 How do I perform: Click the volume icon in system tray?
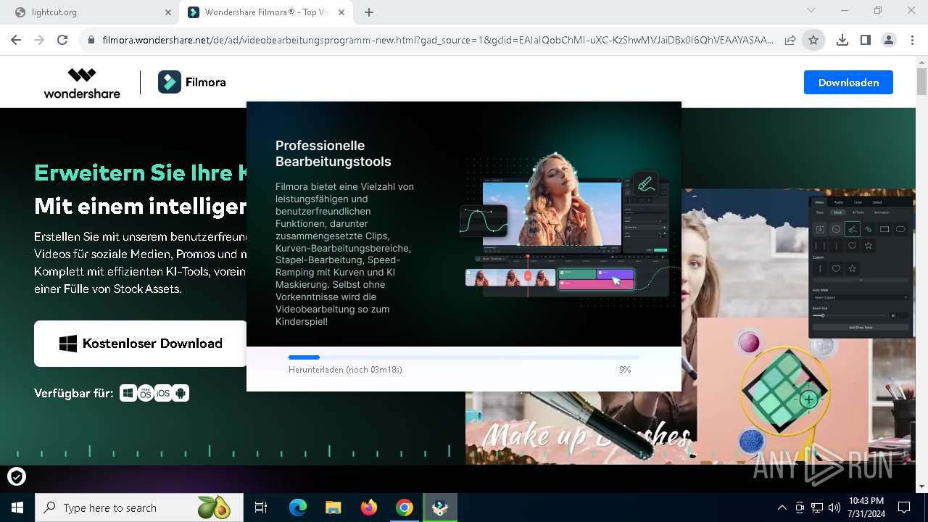tap(834, 507)
